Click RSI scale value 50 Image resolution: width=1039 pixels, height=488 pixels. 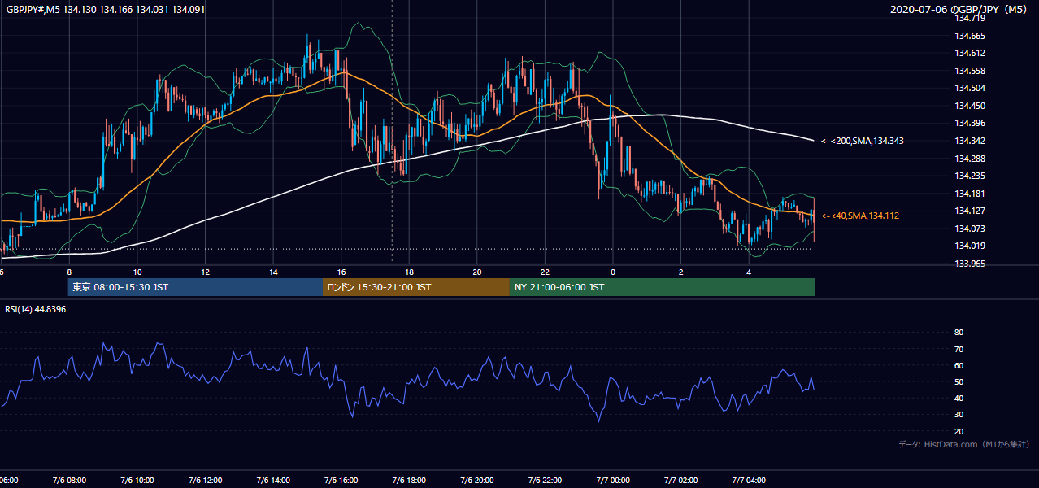tap(959, 381)
